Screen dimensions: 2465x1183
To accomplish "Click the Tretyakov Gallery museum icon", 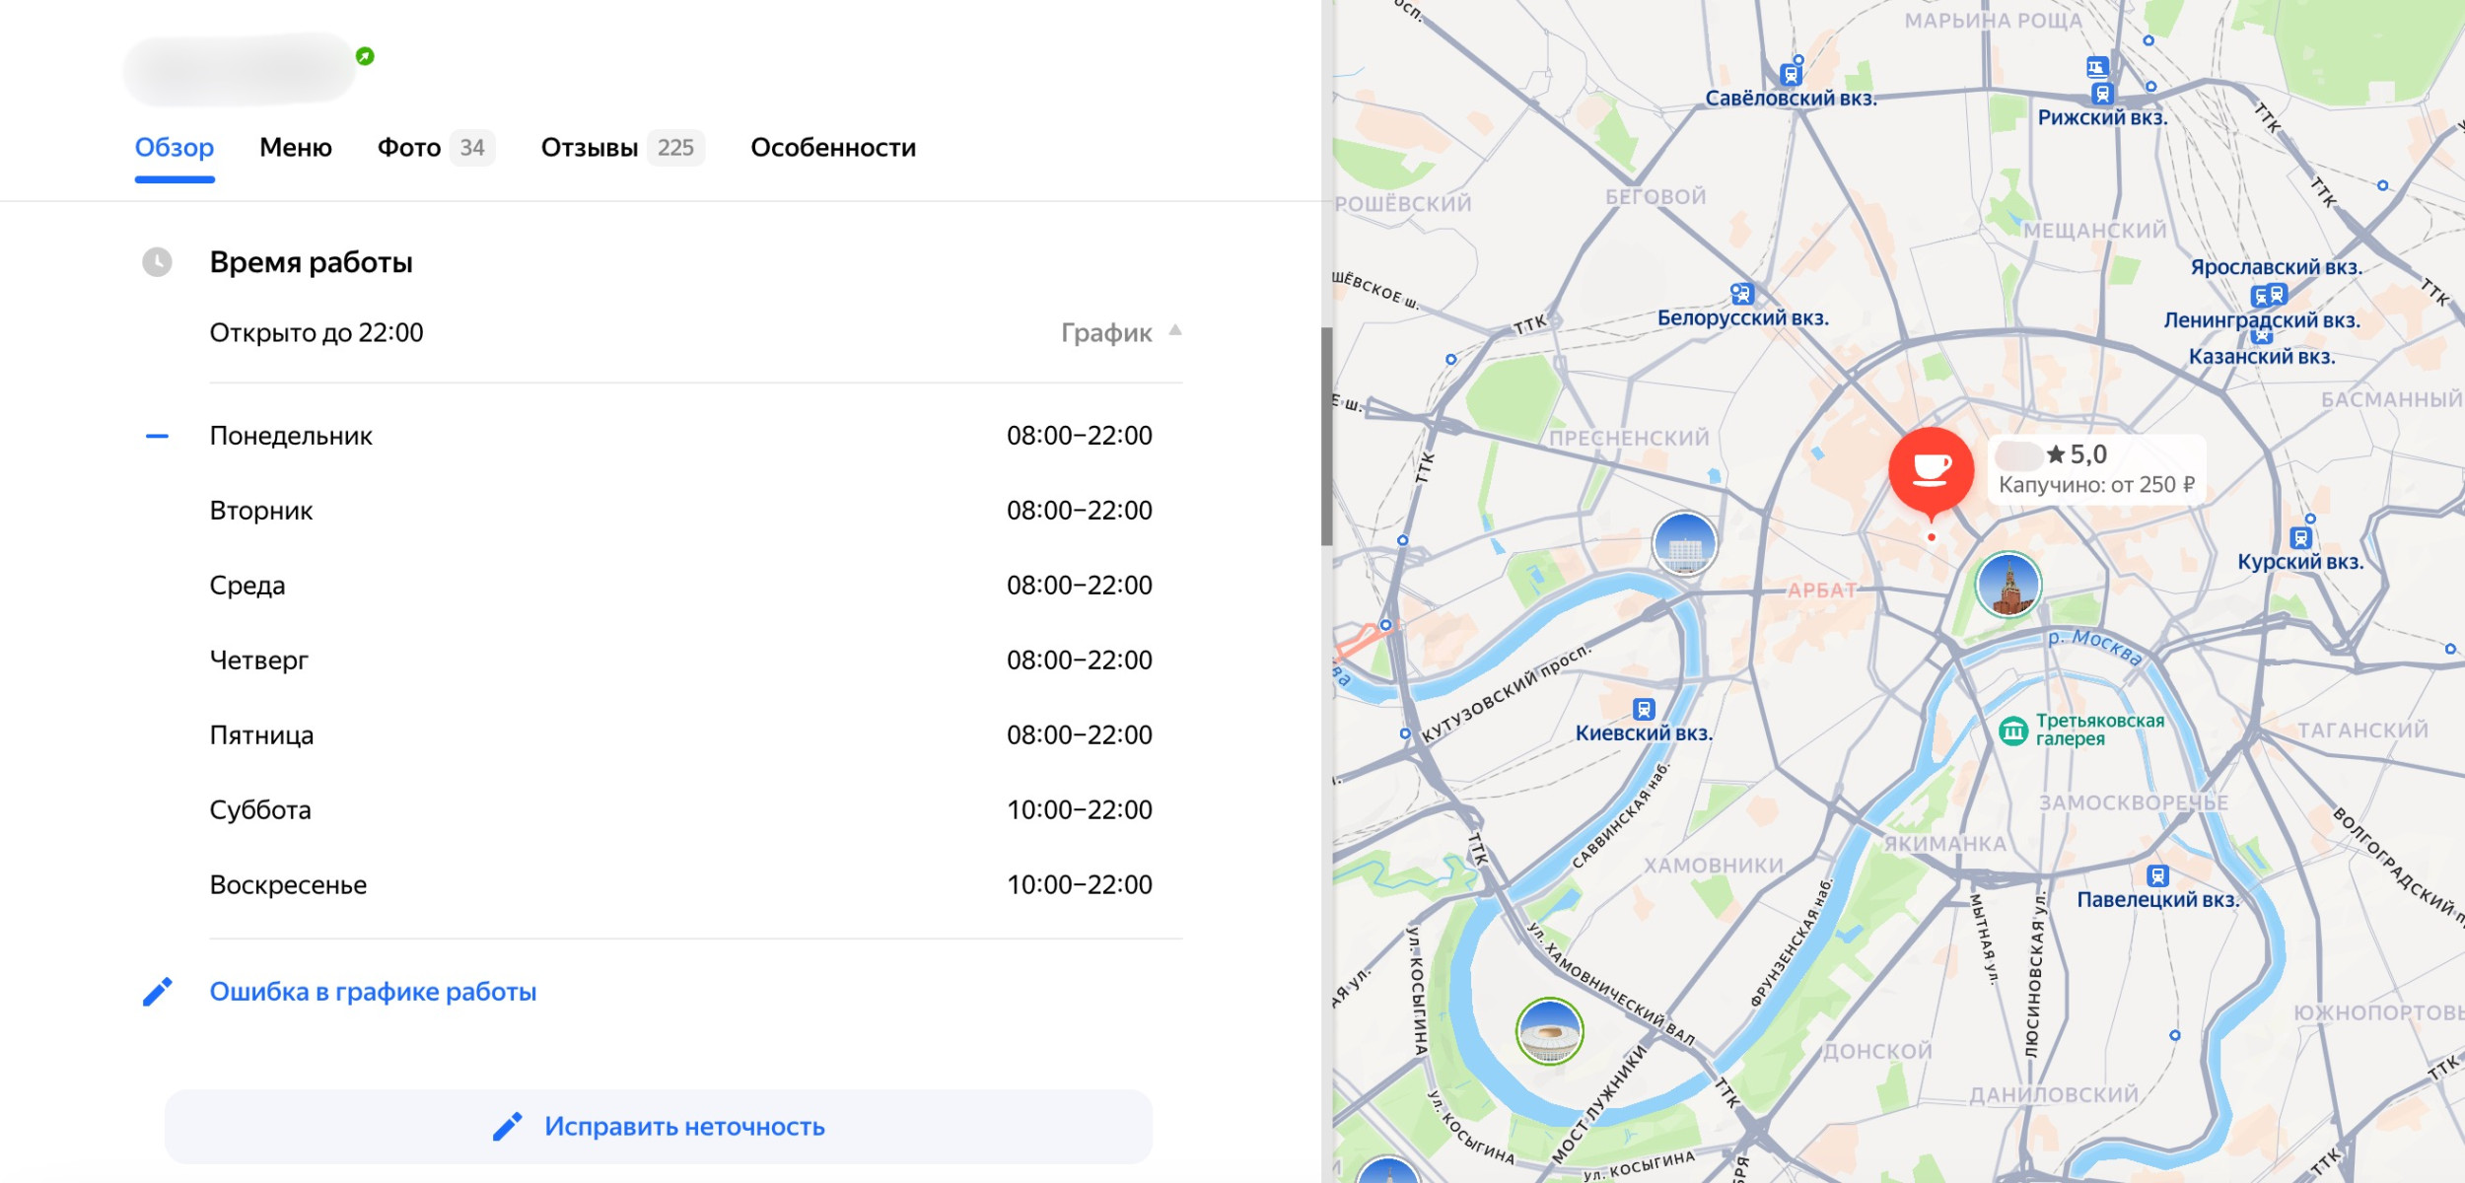I will pyautogui.click(x=2012, y=731).
